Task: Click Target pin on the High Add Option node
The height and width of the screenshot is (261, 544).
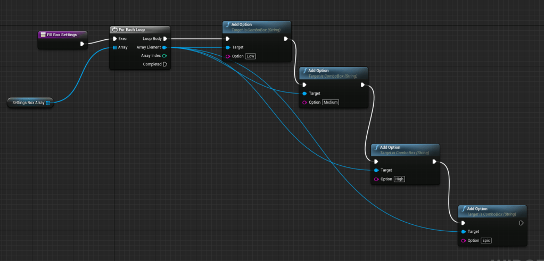Action: [376, 170]
